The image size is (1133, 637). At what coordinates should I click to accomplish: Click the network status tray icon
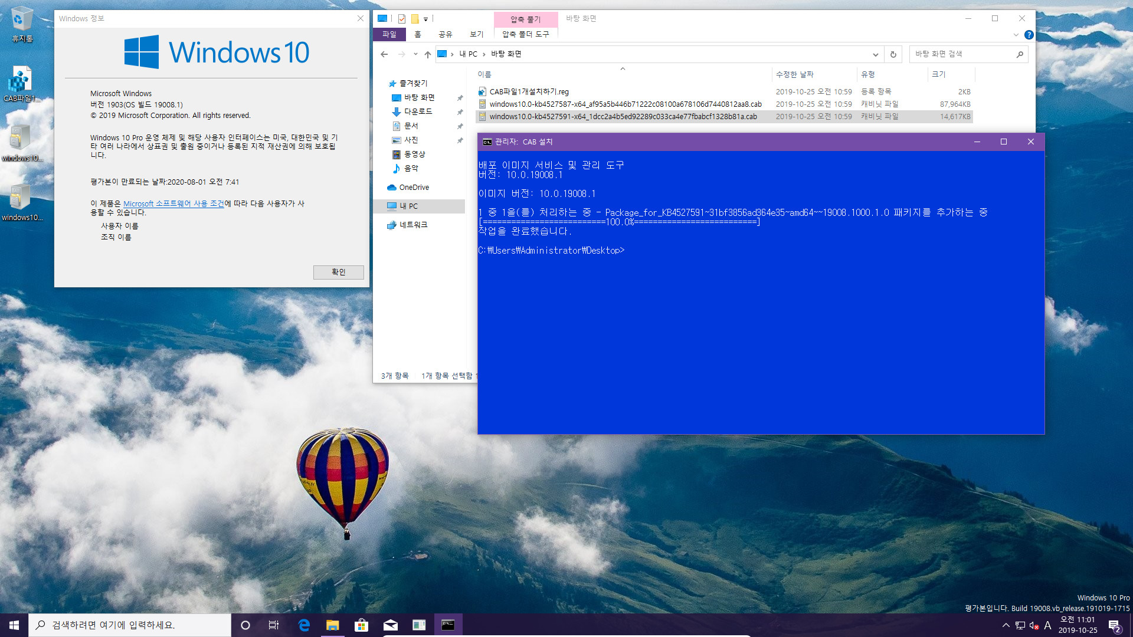coord(1020,625)
